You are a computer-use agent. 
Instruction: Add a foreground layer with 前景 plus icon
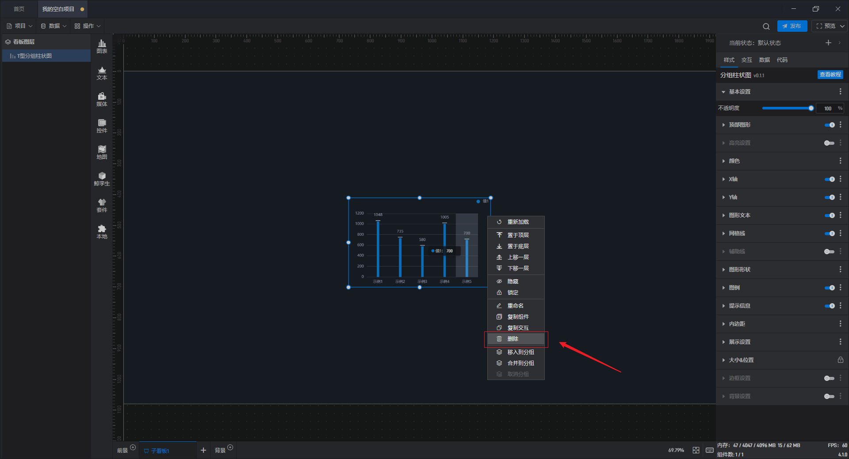pos(133,448)
